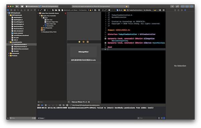Show the Attributes inspector diamond icon
Screen dimensions: 201x128
tap(185, 10)
